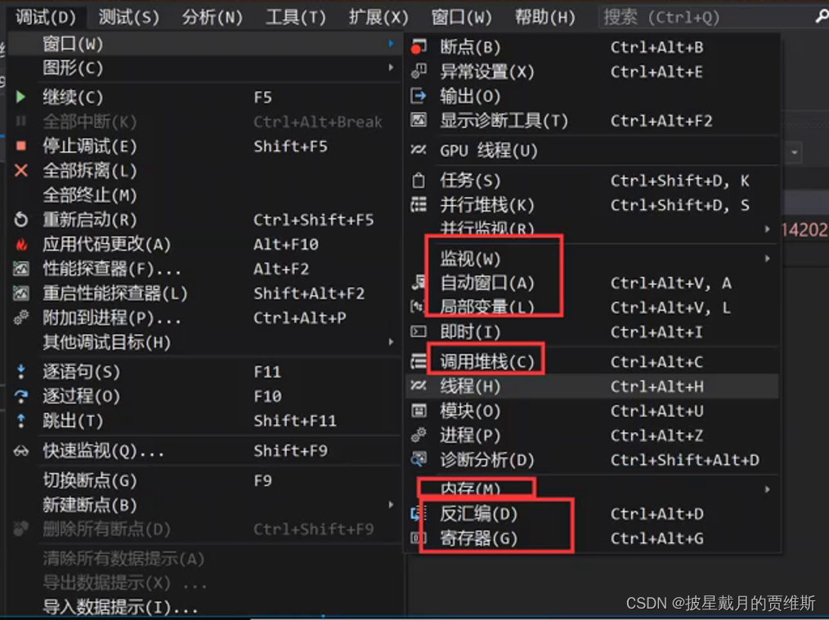Screen dimensions: 829x620
Task: Expand the 并行监视(R) submenu arrow
Action: click(x=767, y=230)
